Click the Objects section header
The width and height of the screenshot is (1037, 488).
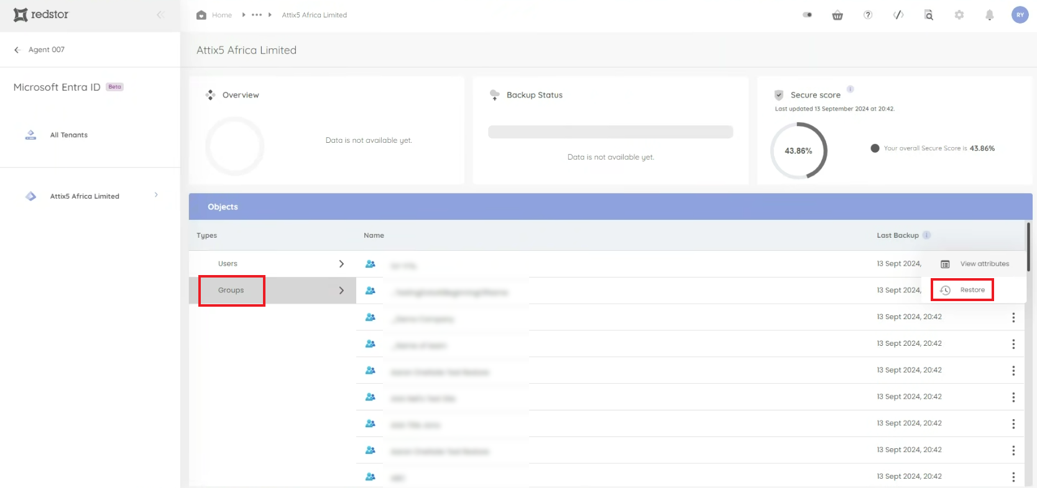[x=611, y=207]
